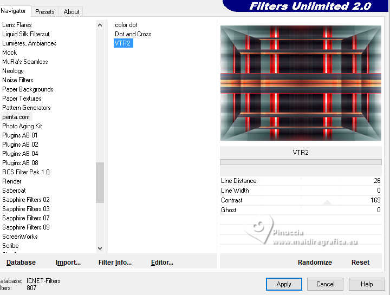Select RCS Filter Pak 1.0 category
Screen dimensions: 390x295
coord(26,172)
